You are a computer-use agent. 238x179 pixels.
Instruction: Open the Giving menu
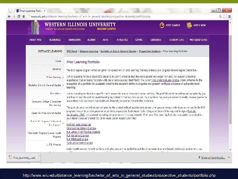pyautogui.click(x=139, y=40)
